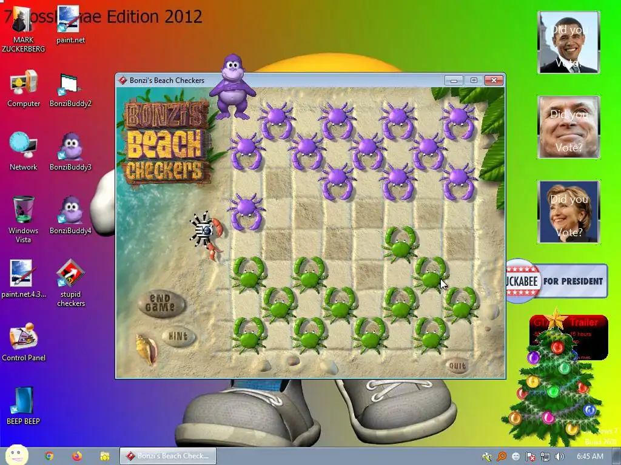Image resolution: width=621 pixels, height=465 pixels.
Task: Click the Bonzi's Beach Checkers window title
Action: pos(167,81)
